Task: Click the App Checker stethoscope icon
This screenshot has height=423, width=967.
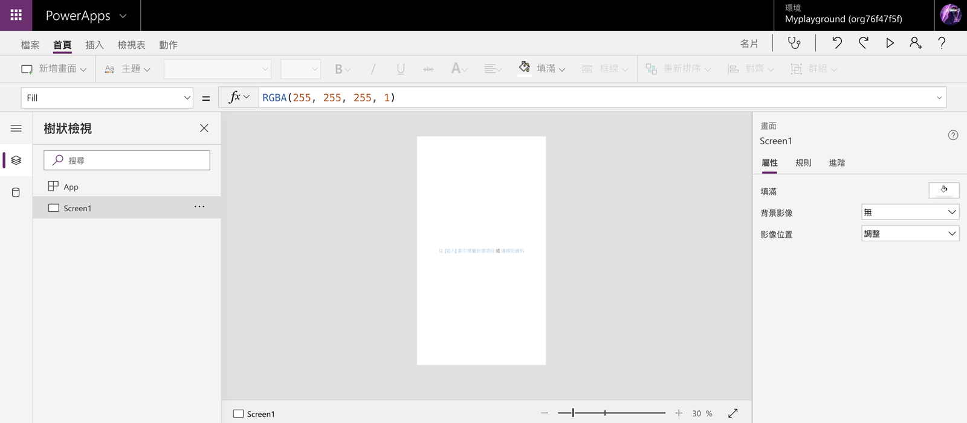Action: point(794,43)
